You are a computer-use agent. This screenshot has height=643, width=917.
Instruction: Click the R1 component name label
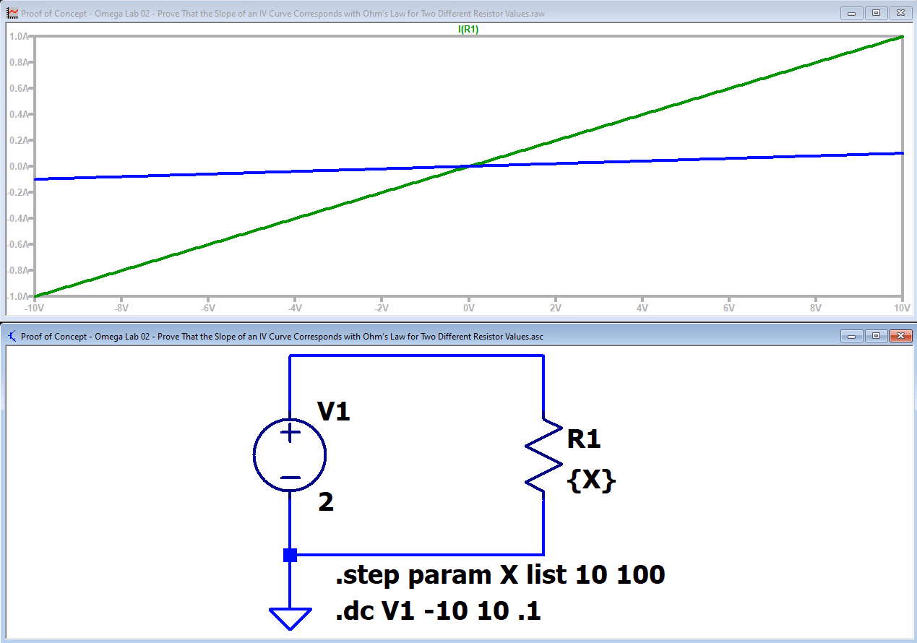coord(583,439)
